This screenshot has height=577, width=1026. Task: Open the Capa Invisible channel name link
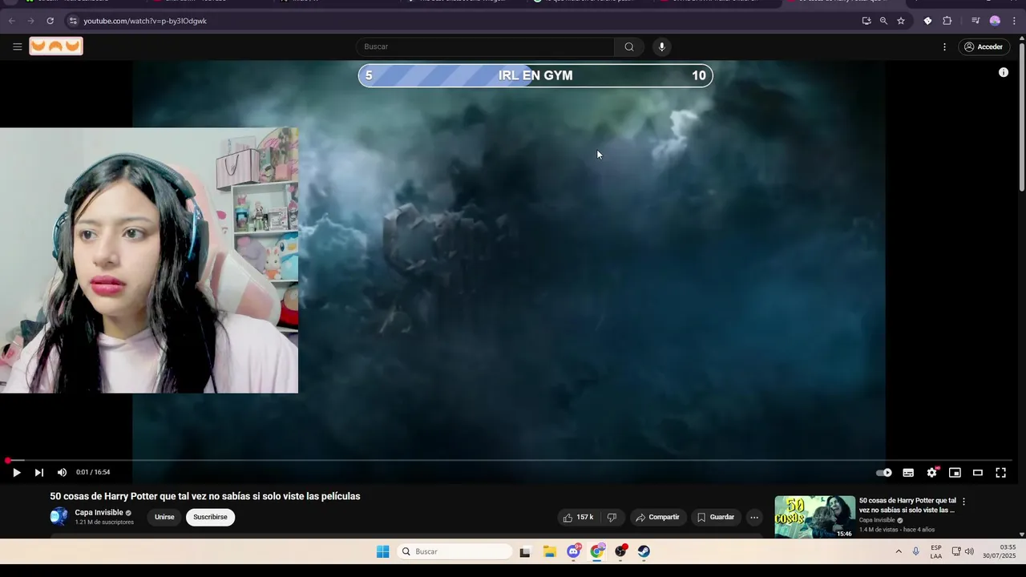click(x=99, y=512)
